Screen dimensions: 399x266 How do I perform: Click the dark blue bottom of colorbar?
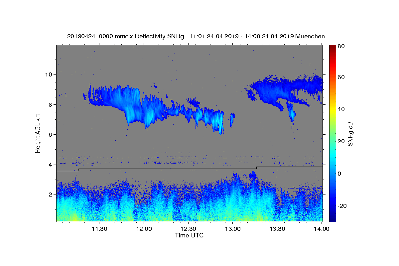[332, 218]
